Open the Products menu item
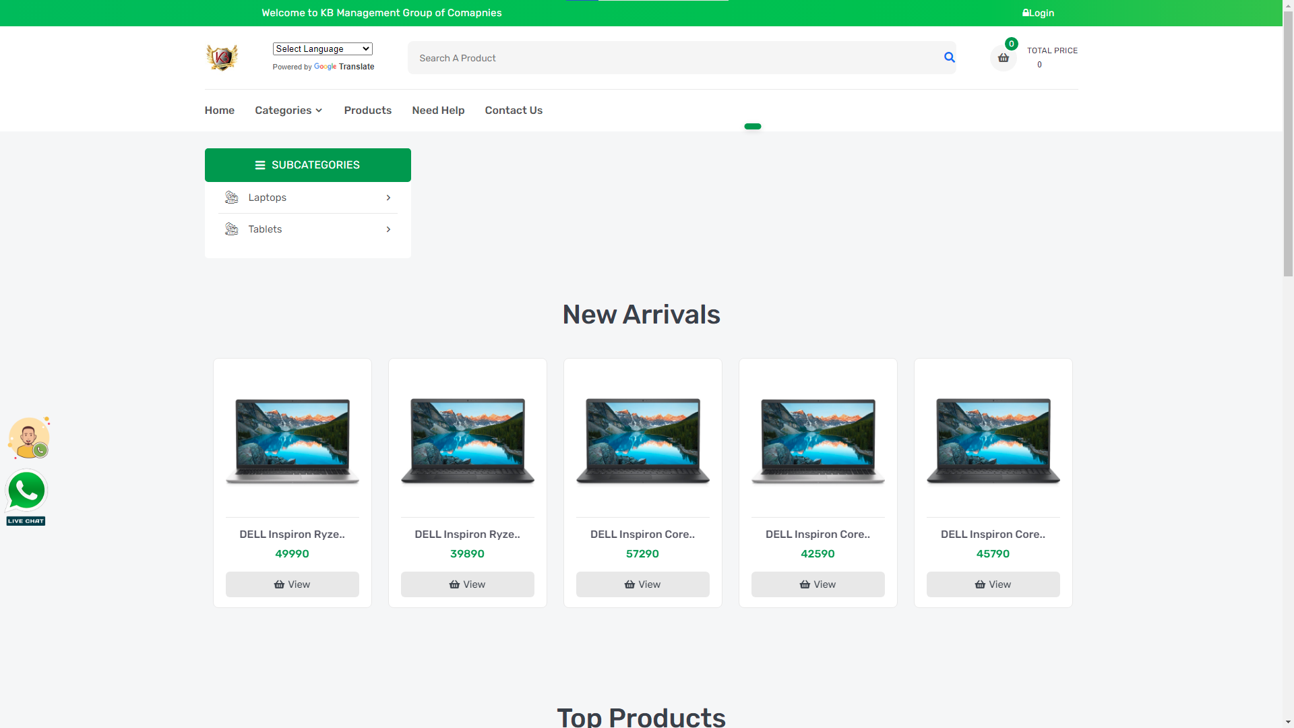Screen dimensions: 1294x728 click(x=367, y=111)
